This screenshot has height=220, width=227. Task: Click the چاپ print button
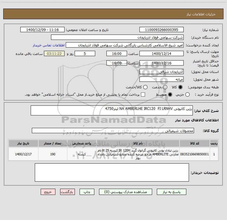click(x=87, y=192)
